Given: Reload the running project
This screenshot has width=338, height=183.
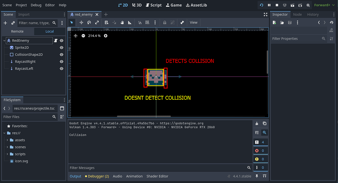Looking at the screenshot, I should (261, 5).
